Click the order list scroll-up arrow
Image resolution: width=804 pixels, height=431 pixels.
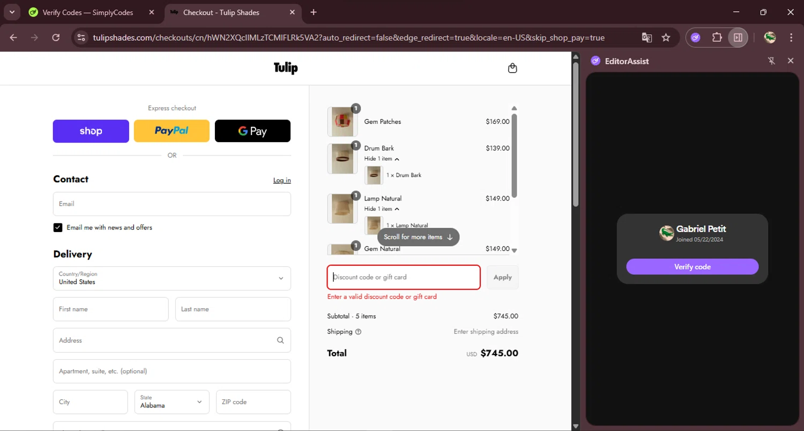(x=514, y=108)
